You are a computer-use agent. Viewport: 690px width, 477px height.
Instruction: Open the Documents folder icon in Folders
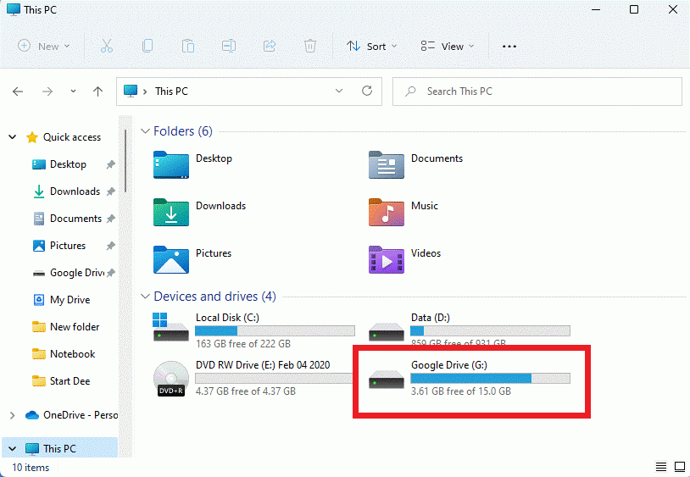[x=387, y=165]
